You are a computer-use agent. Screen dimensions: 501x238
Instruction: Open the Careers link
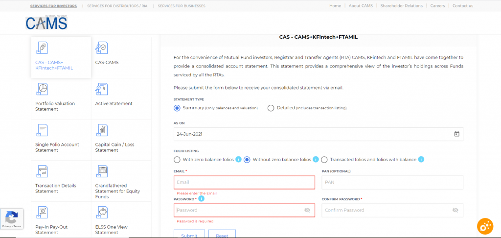point(437,6)
